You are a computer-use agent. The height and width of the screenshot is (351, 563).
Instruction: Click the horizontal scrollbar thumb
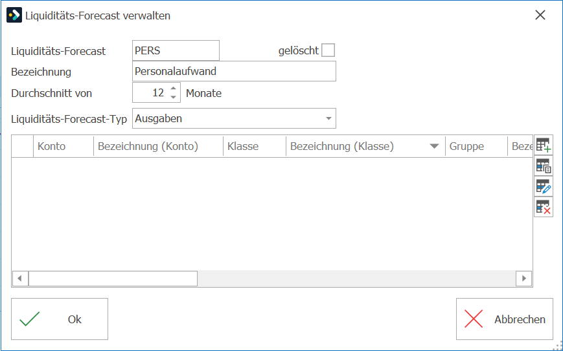click(113, 279)
